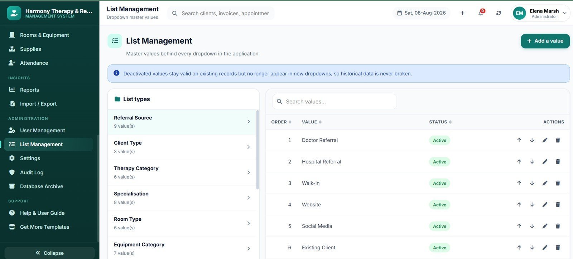Edit the Hospital Referral value
Viewport: 573px width, 259px height.
(x=545, y=162)
